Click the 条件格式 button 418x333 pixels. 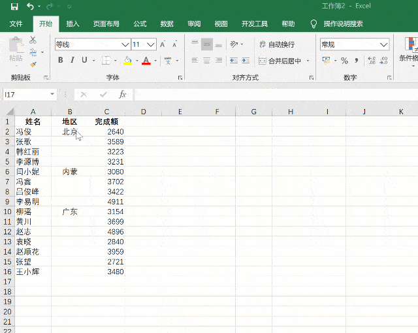[x=410, y=57]
